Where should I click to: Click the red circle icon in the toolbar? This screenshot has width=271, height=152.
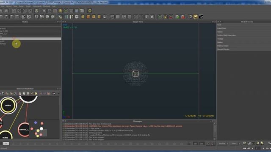(x=171, y=17)
